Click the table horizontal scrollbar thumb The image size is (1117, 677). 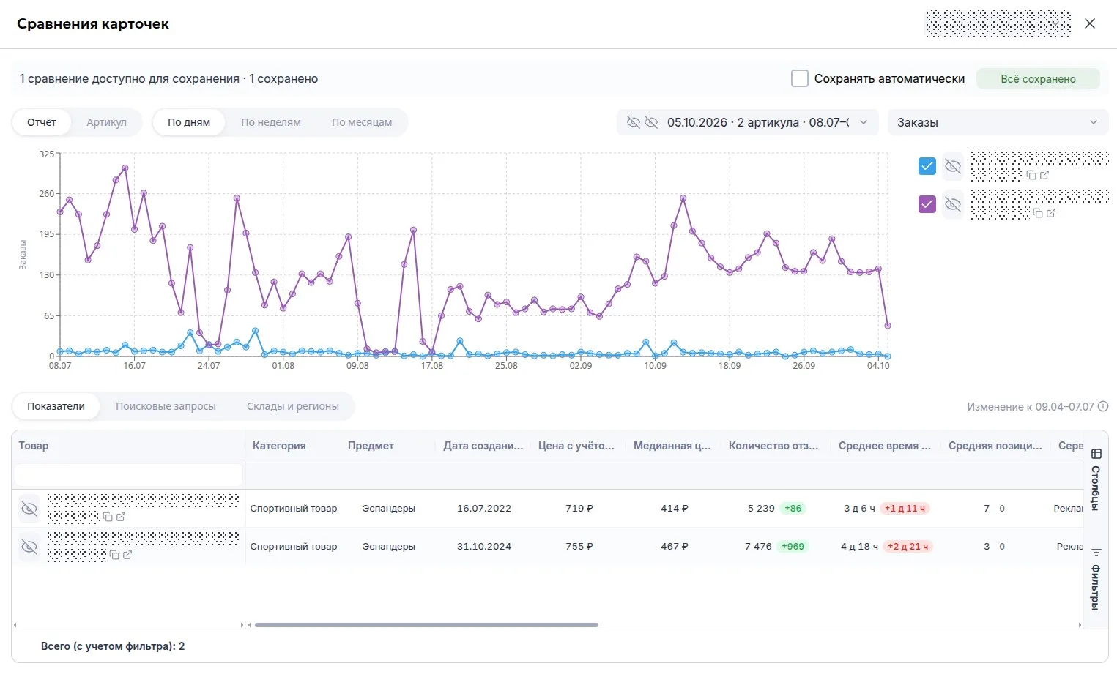point(426,625)
